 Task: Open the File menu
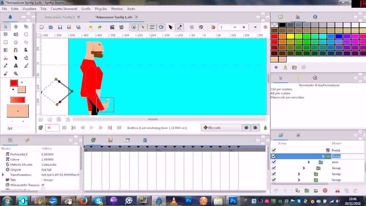(x=5, y=9)
